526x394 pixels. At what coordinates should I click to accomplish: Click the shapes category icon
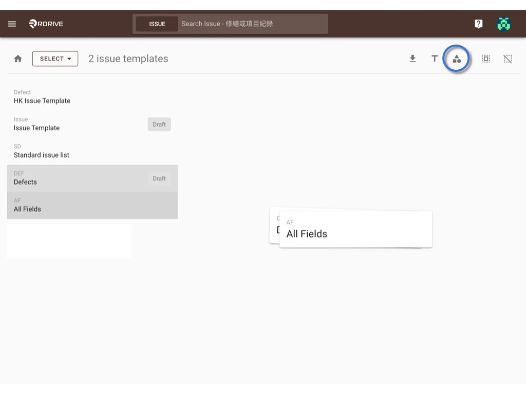click(x=457, y=59)
